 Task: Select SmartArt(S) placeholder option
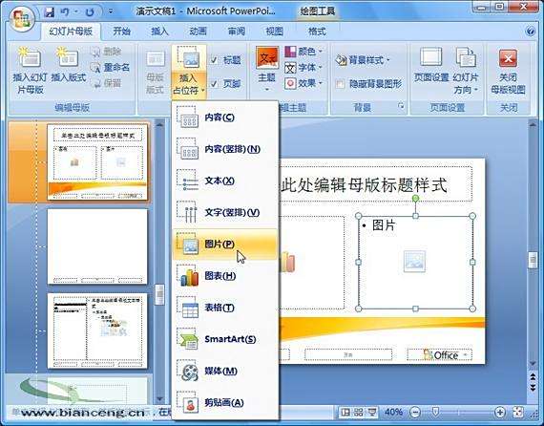coord(225,339)
